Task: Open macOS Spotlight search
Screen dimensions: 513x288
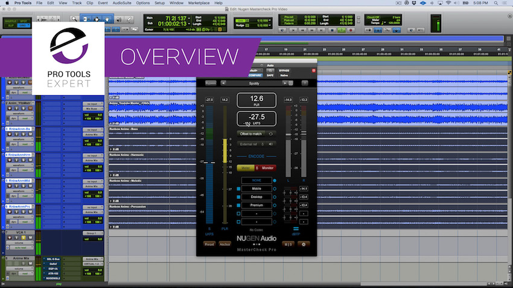Action: tap(496, 3)
